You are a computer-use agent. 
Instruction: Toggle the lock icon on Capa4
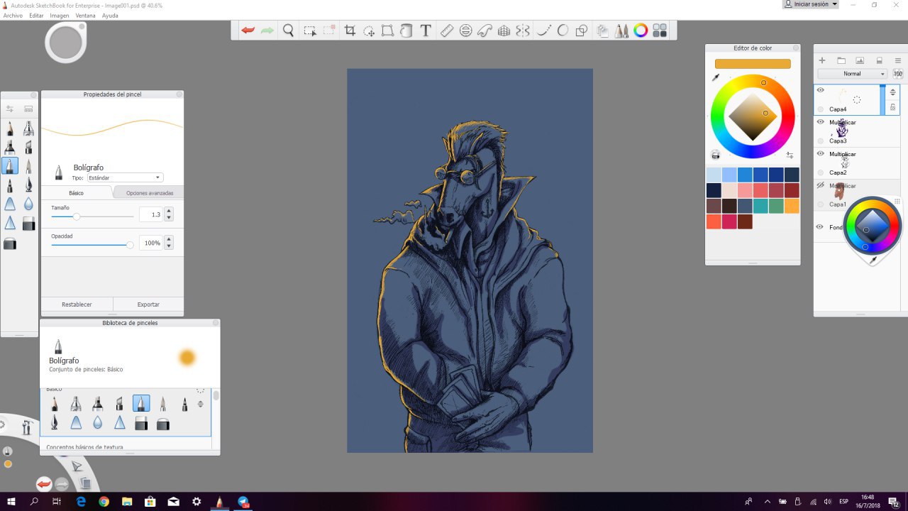click(x=893, y=107)
